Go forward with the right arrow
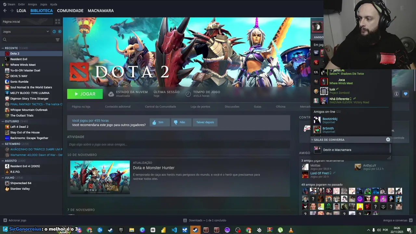The image size is (416, 234). pyautogui.click(x=12, y=11)
